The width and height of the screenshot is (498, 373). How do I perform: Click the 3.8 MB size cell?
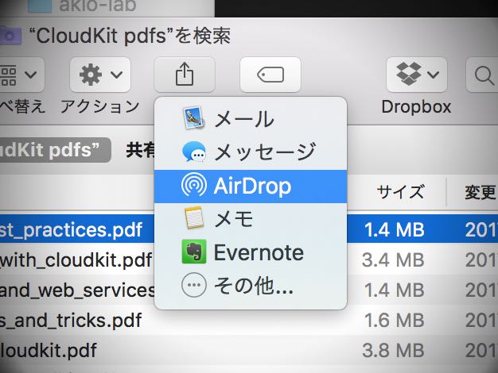tap(393, 350)
